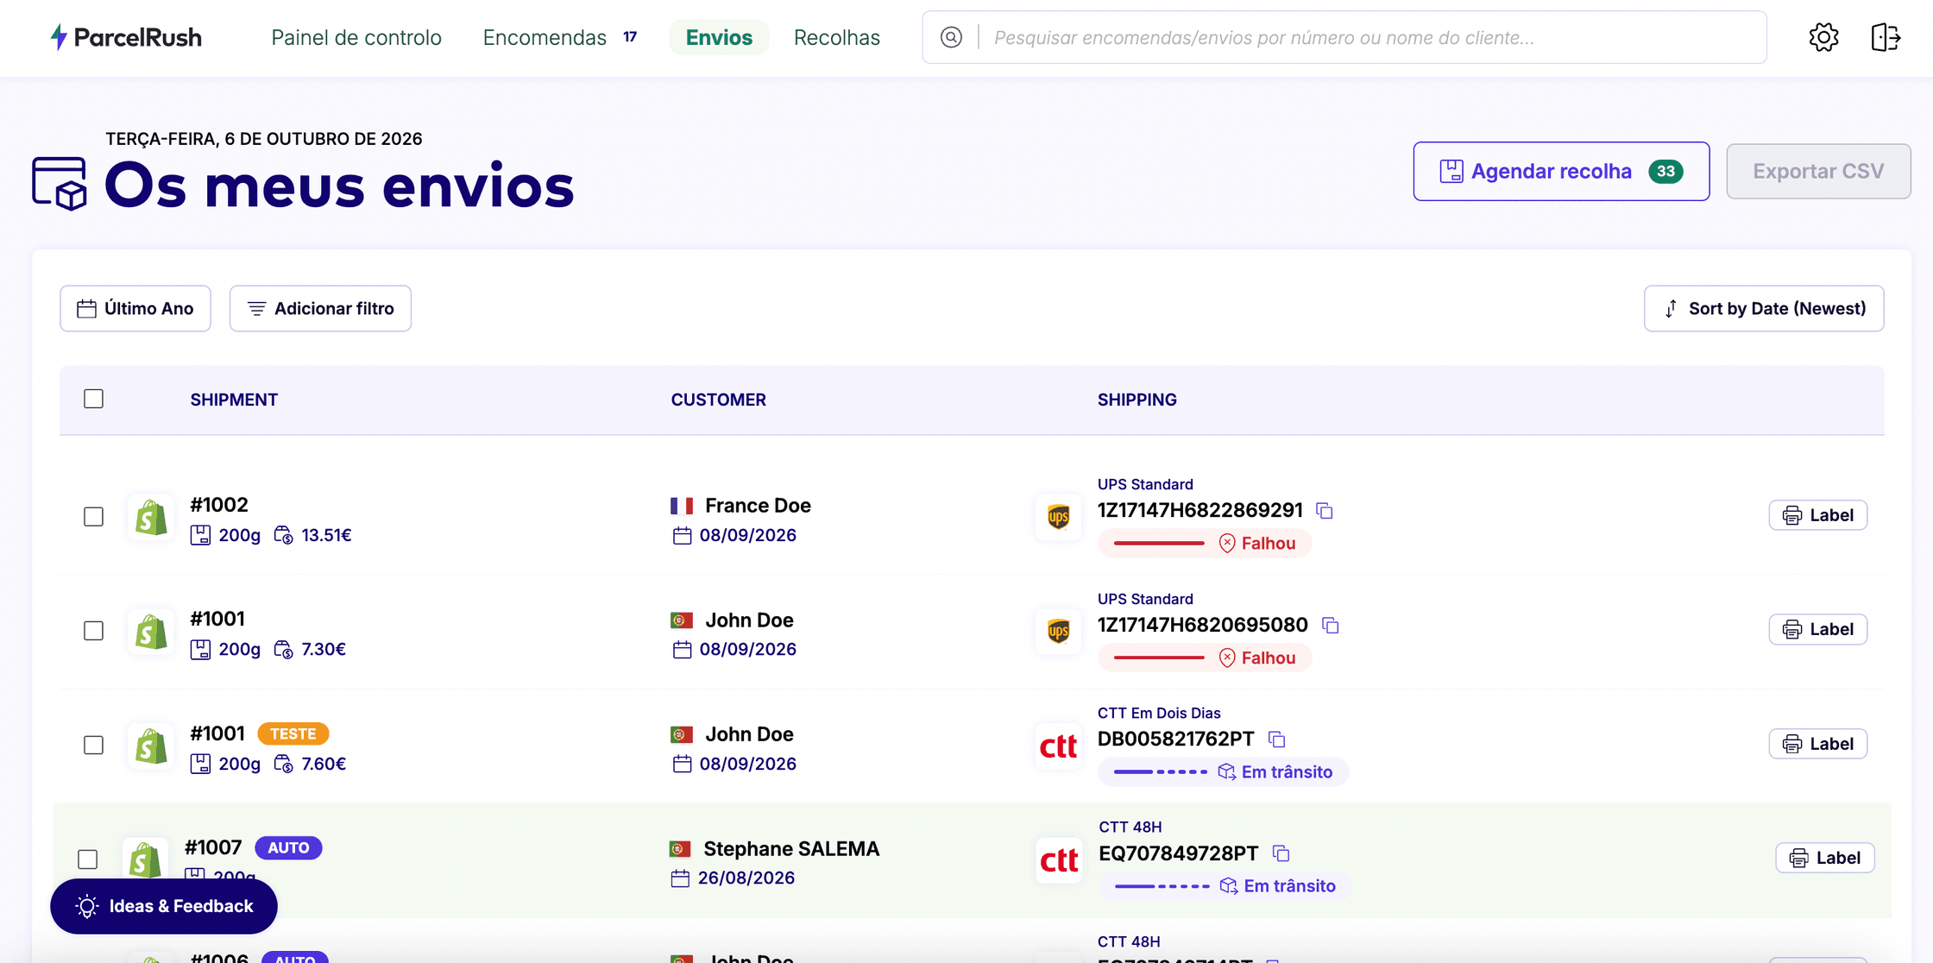Viewport: 1933px width, 963px height.
Task: Copy tracking number 1Z17147H6820695080
Action: [1331, 626]
